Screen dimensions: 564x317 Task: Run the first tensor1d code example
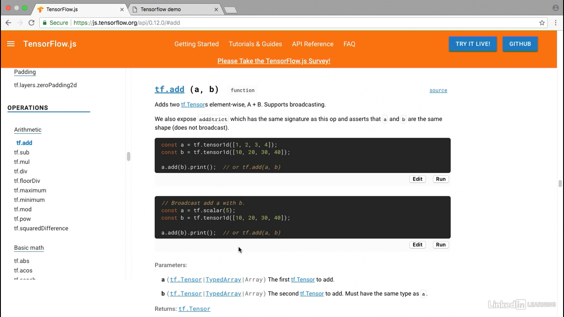point(441,179)
